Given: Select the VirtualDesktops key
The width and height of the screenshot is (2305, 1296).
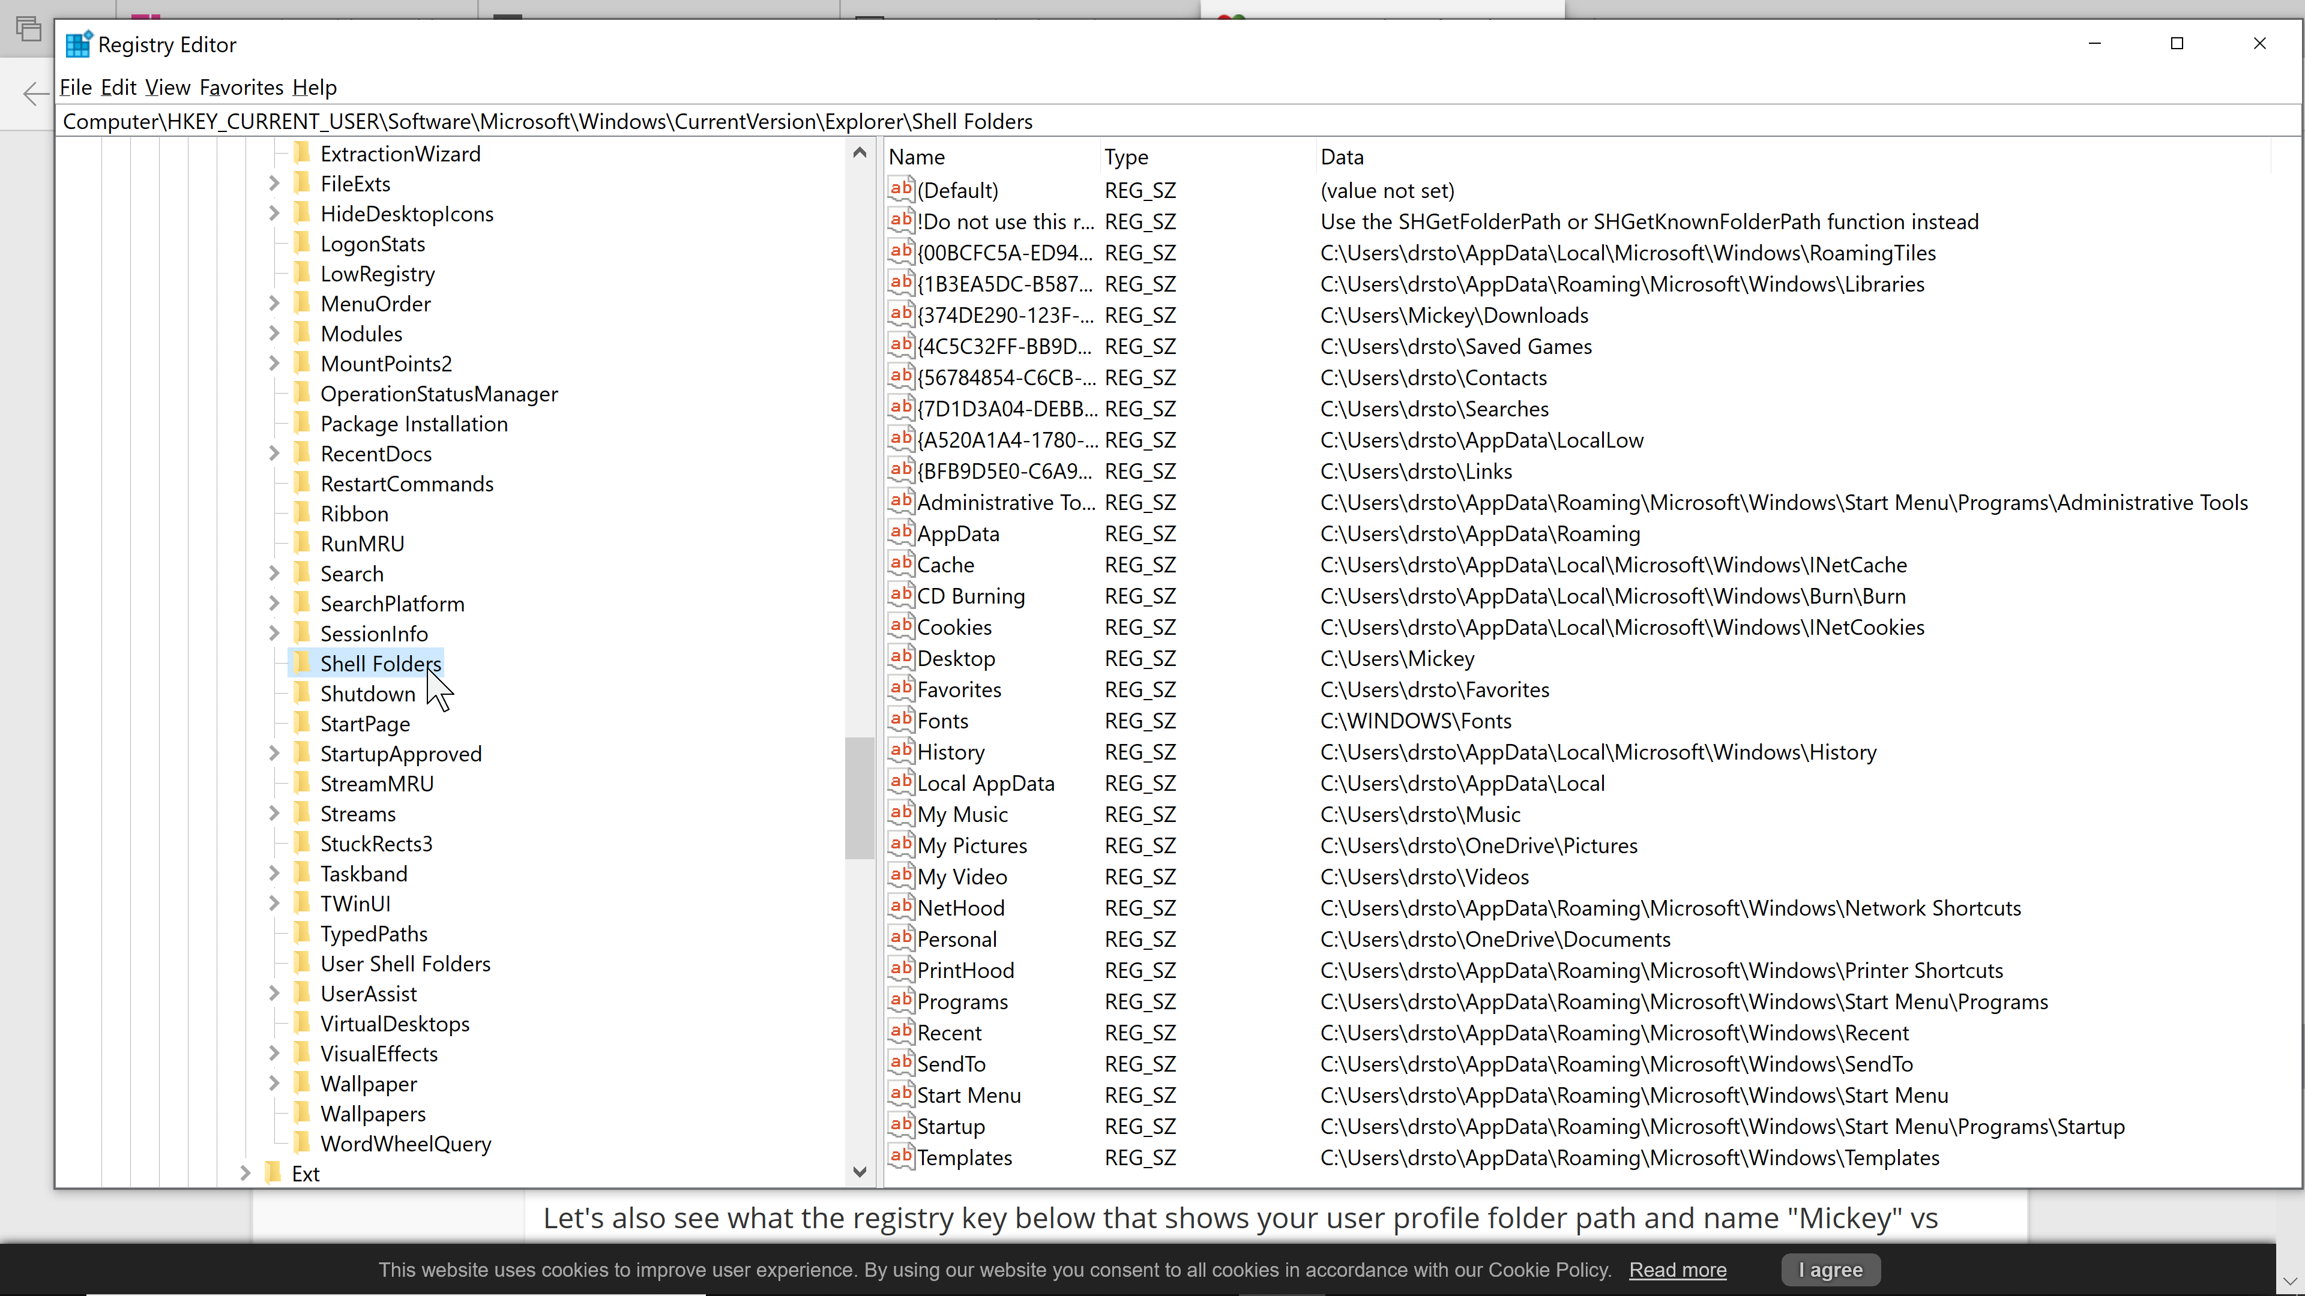Looking at the screenshot, I should (394, 1023).
